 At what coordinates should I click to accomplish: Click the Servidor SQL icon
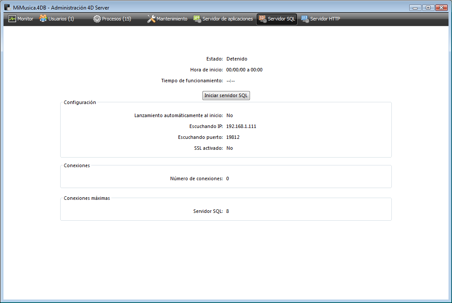263,19
